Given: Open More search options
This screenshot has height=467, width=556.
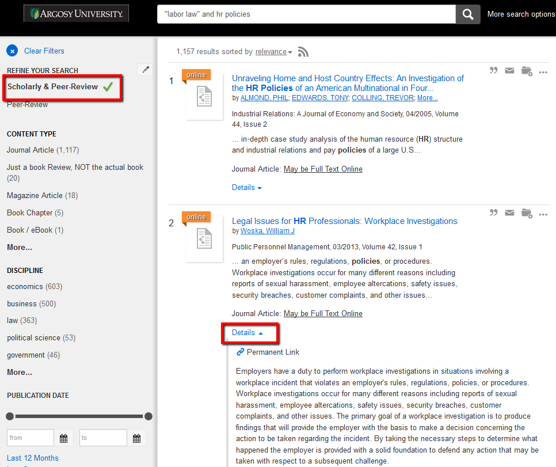Looking at the screenshot, I should pyautogui.click(x=521, y=14).
